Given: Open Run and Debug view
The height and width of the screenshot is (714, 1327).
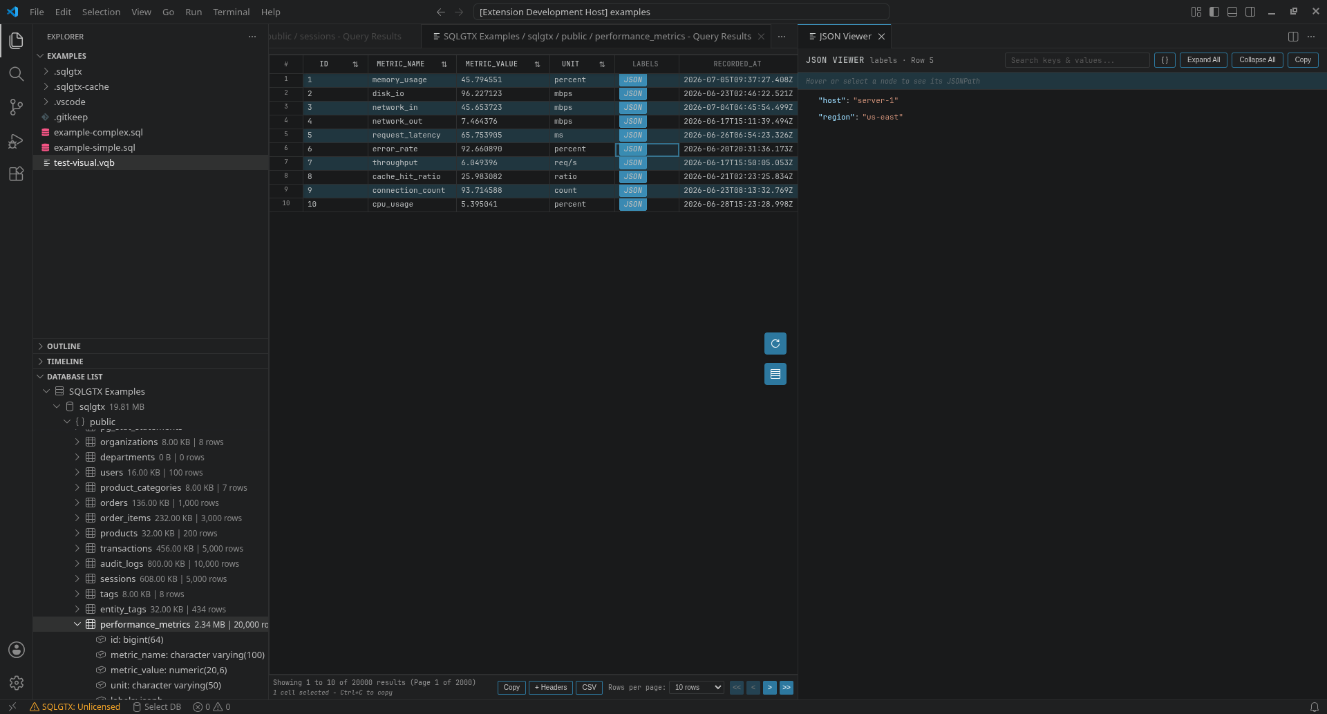Looking at the screenshot, I should [17, 141].
